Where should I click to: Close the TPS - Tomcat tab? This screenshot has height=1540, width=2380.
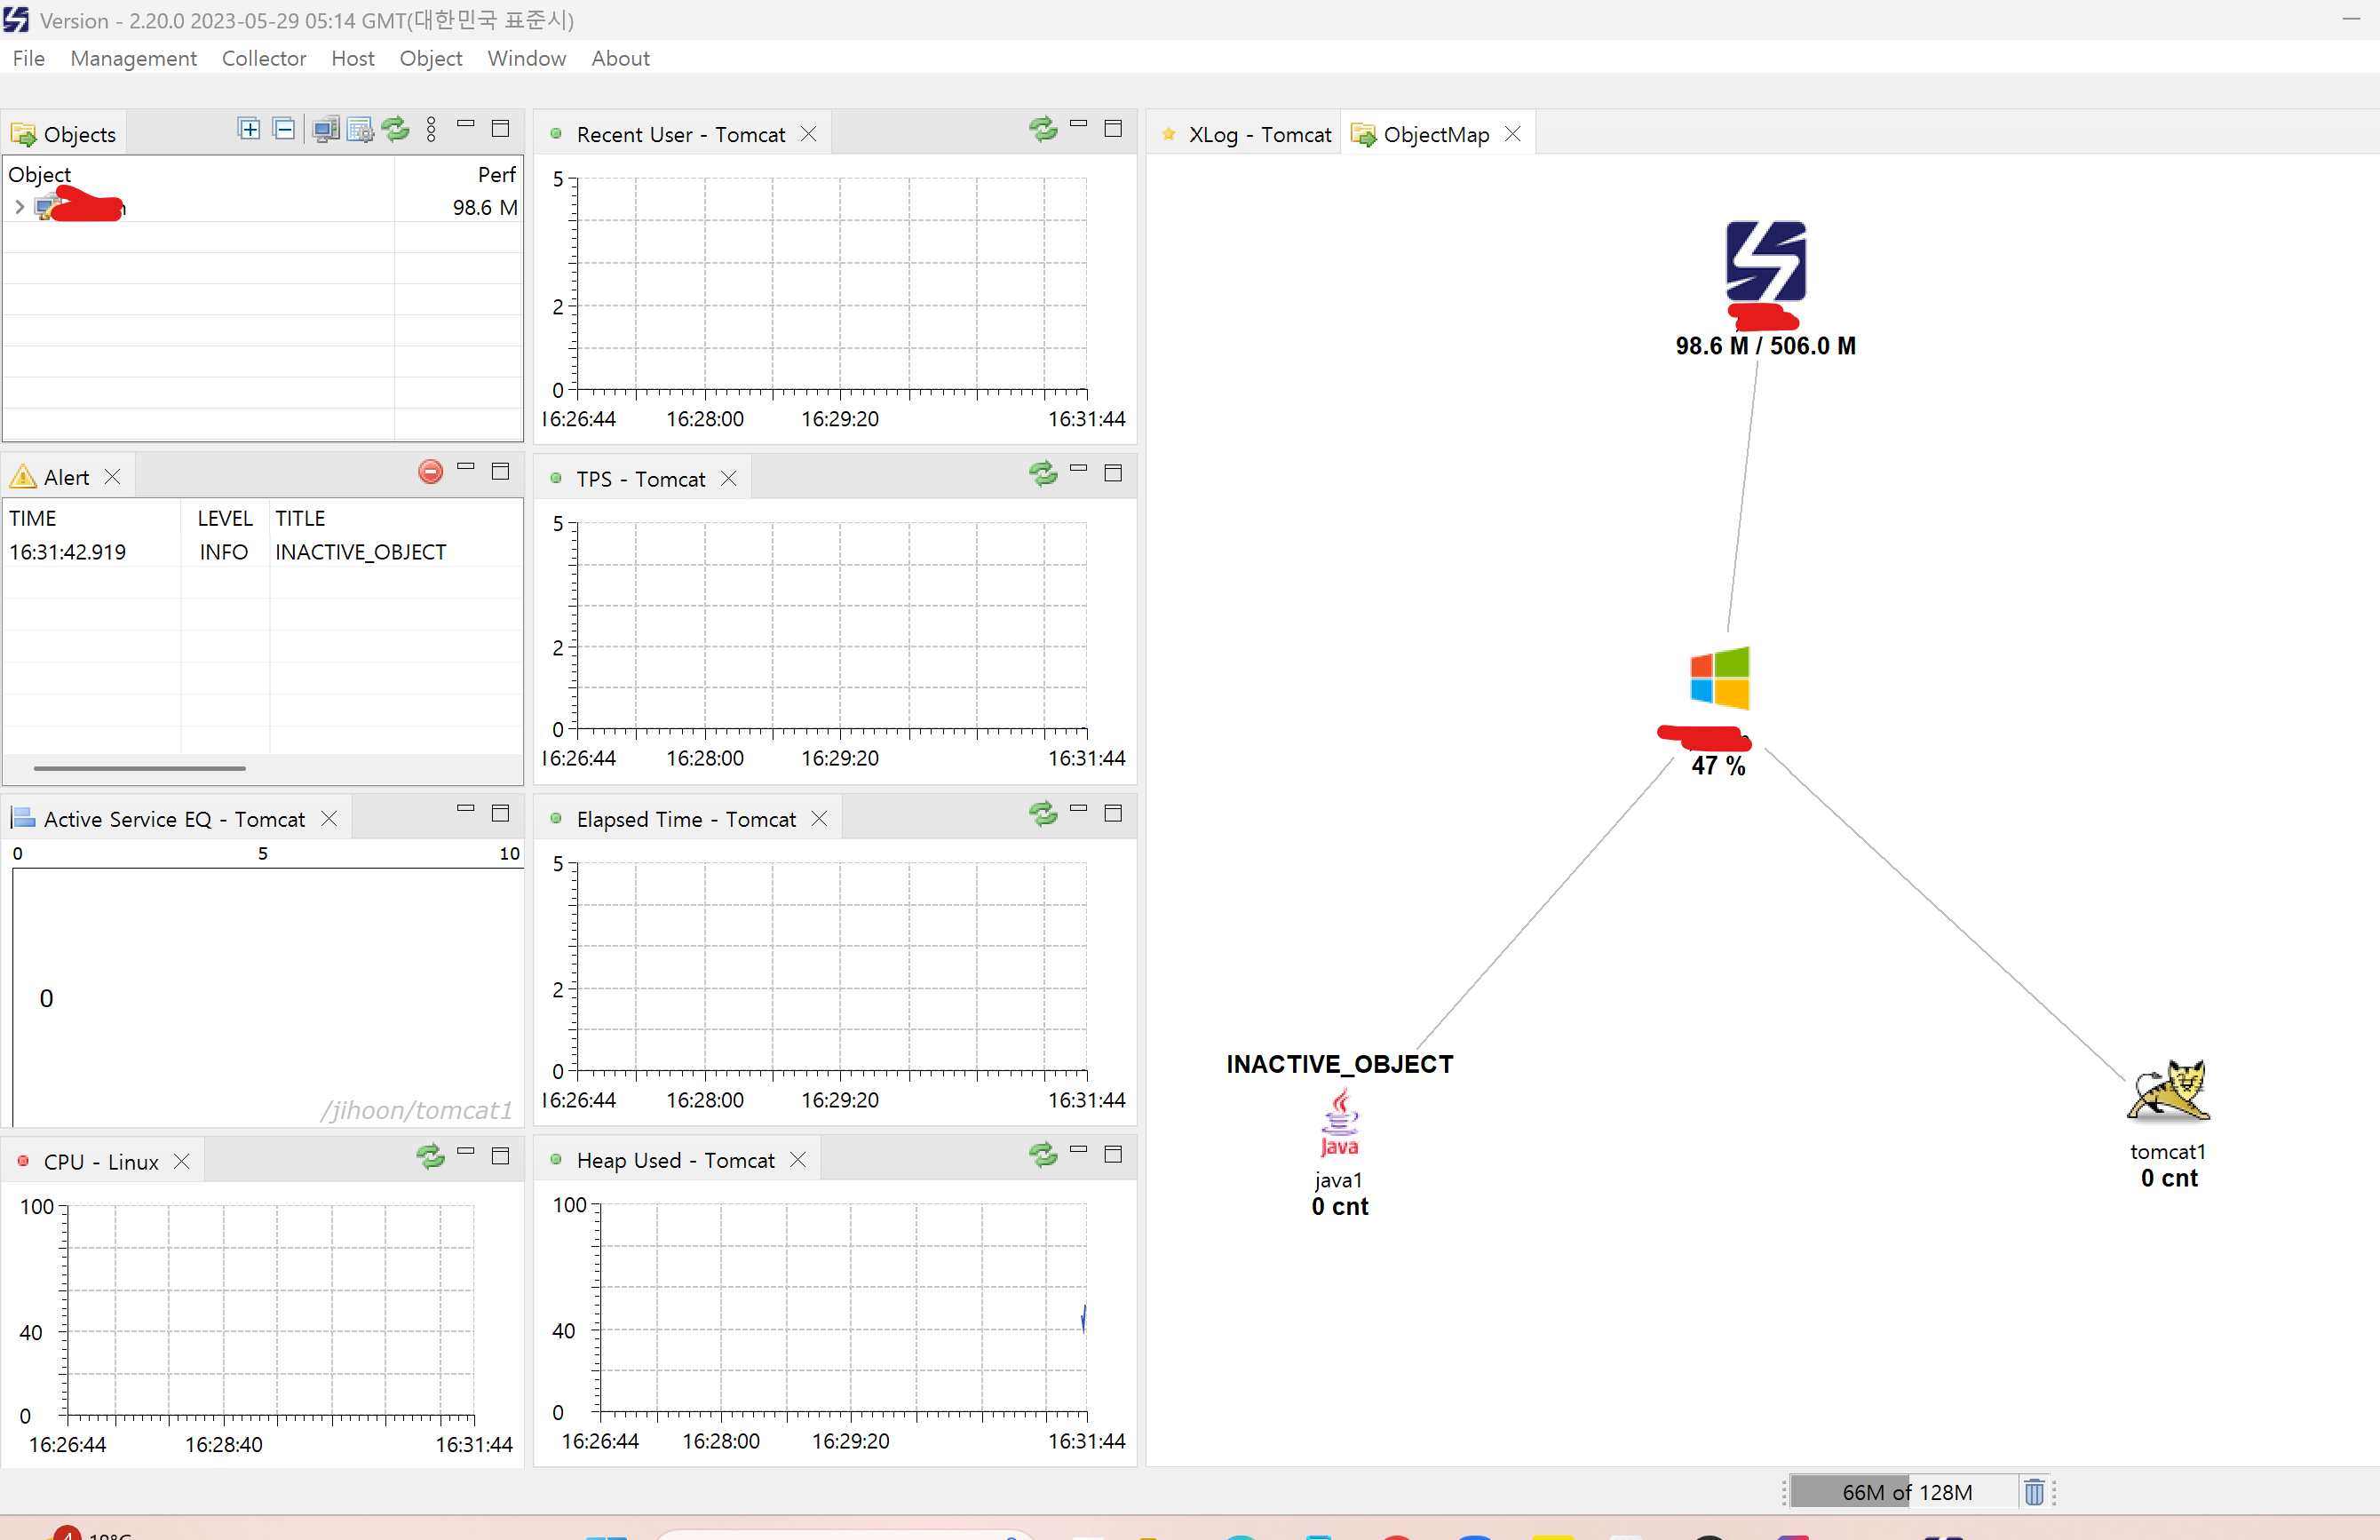tap(729, 479)
